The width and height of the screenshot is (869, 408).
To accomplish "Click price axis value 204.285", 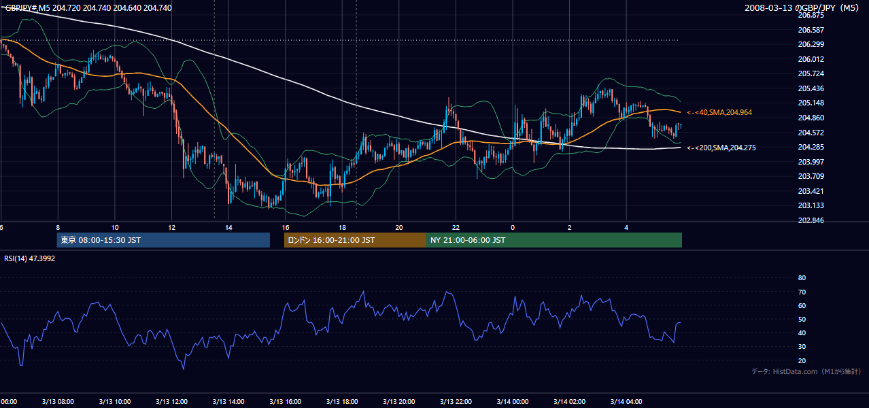I will click(812, 147).
